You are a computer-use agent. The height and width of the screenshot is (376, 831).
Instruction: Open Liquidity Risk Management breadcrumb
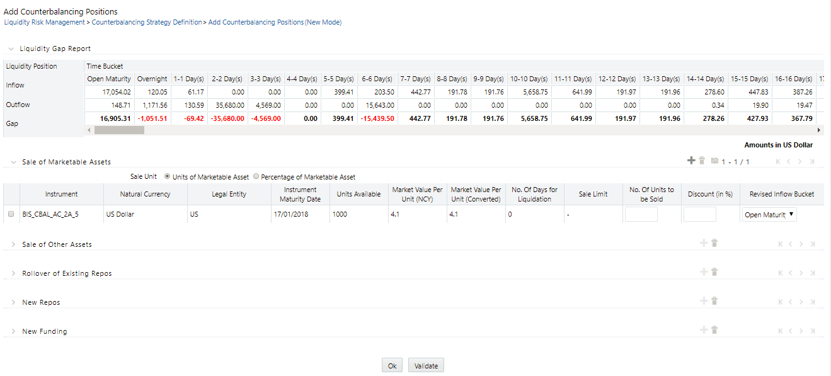pyautogui.click(x=44, y=22)
